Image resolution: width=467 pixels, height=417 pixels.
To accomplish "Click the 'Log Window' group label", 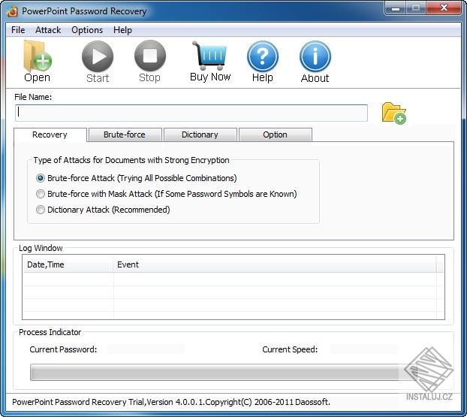I will tap(41, 248).
